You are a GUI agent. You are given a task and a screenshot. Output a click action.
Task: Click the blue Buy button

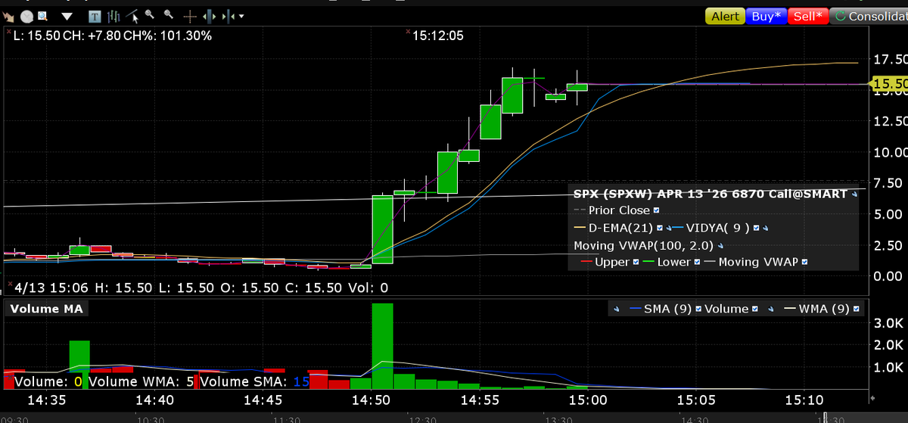click(x=767, y=16)
